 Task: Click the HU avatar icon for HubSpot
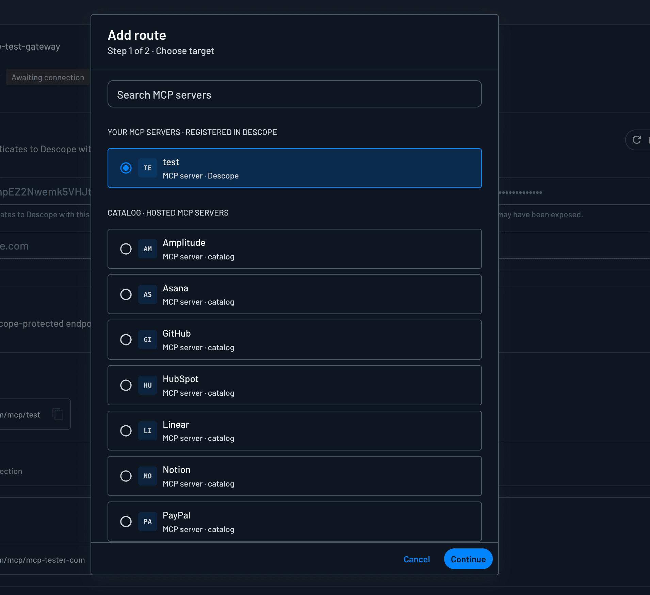[x=148, y=385]
